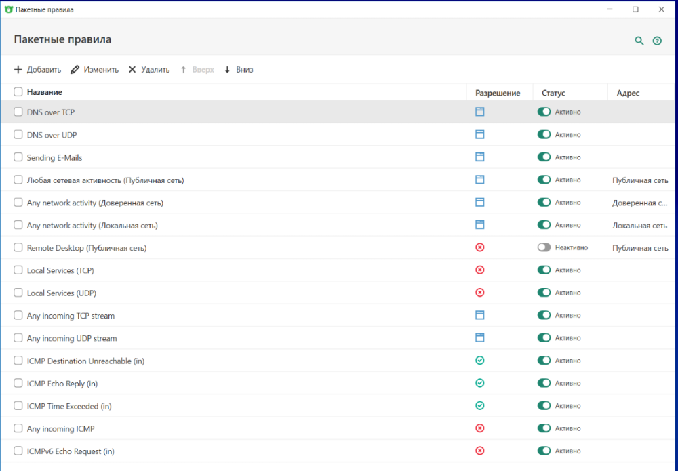Click the search magnifier icon
The height and width of the screenshot is (471, 678).
(639, 41)
